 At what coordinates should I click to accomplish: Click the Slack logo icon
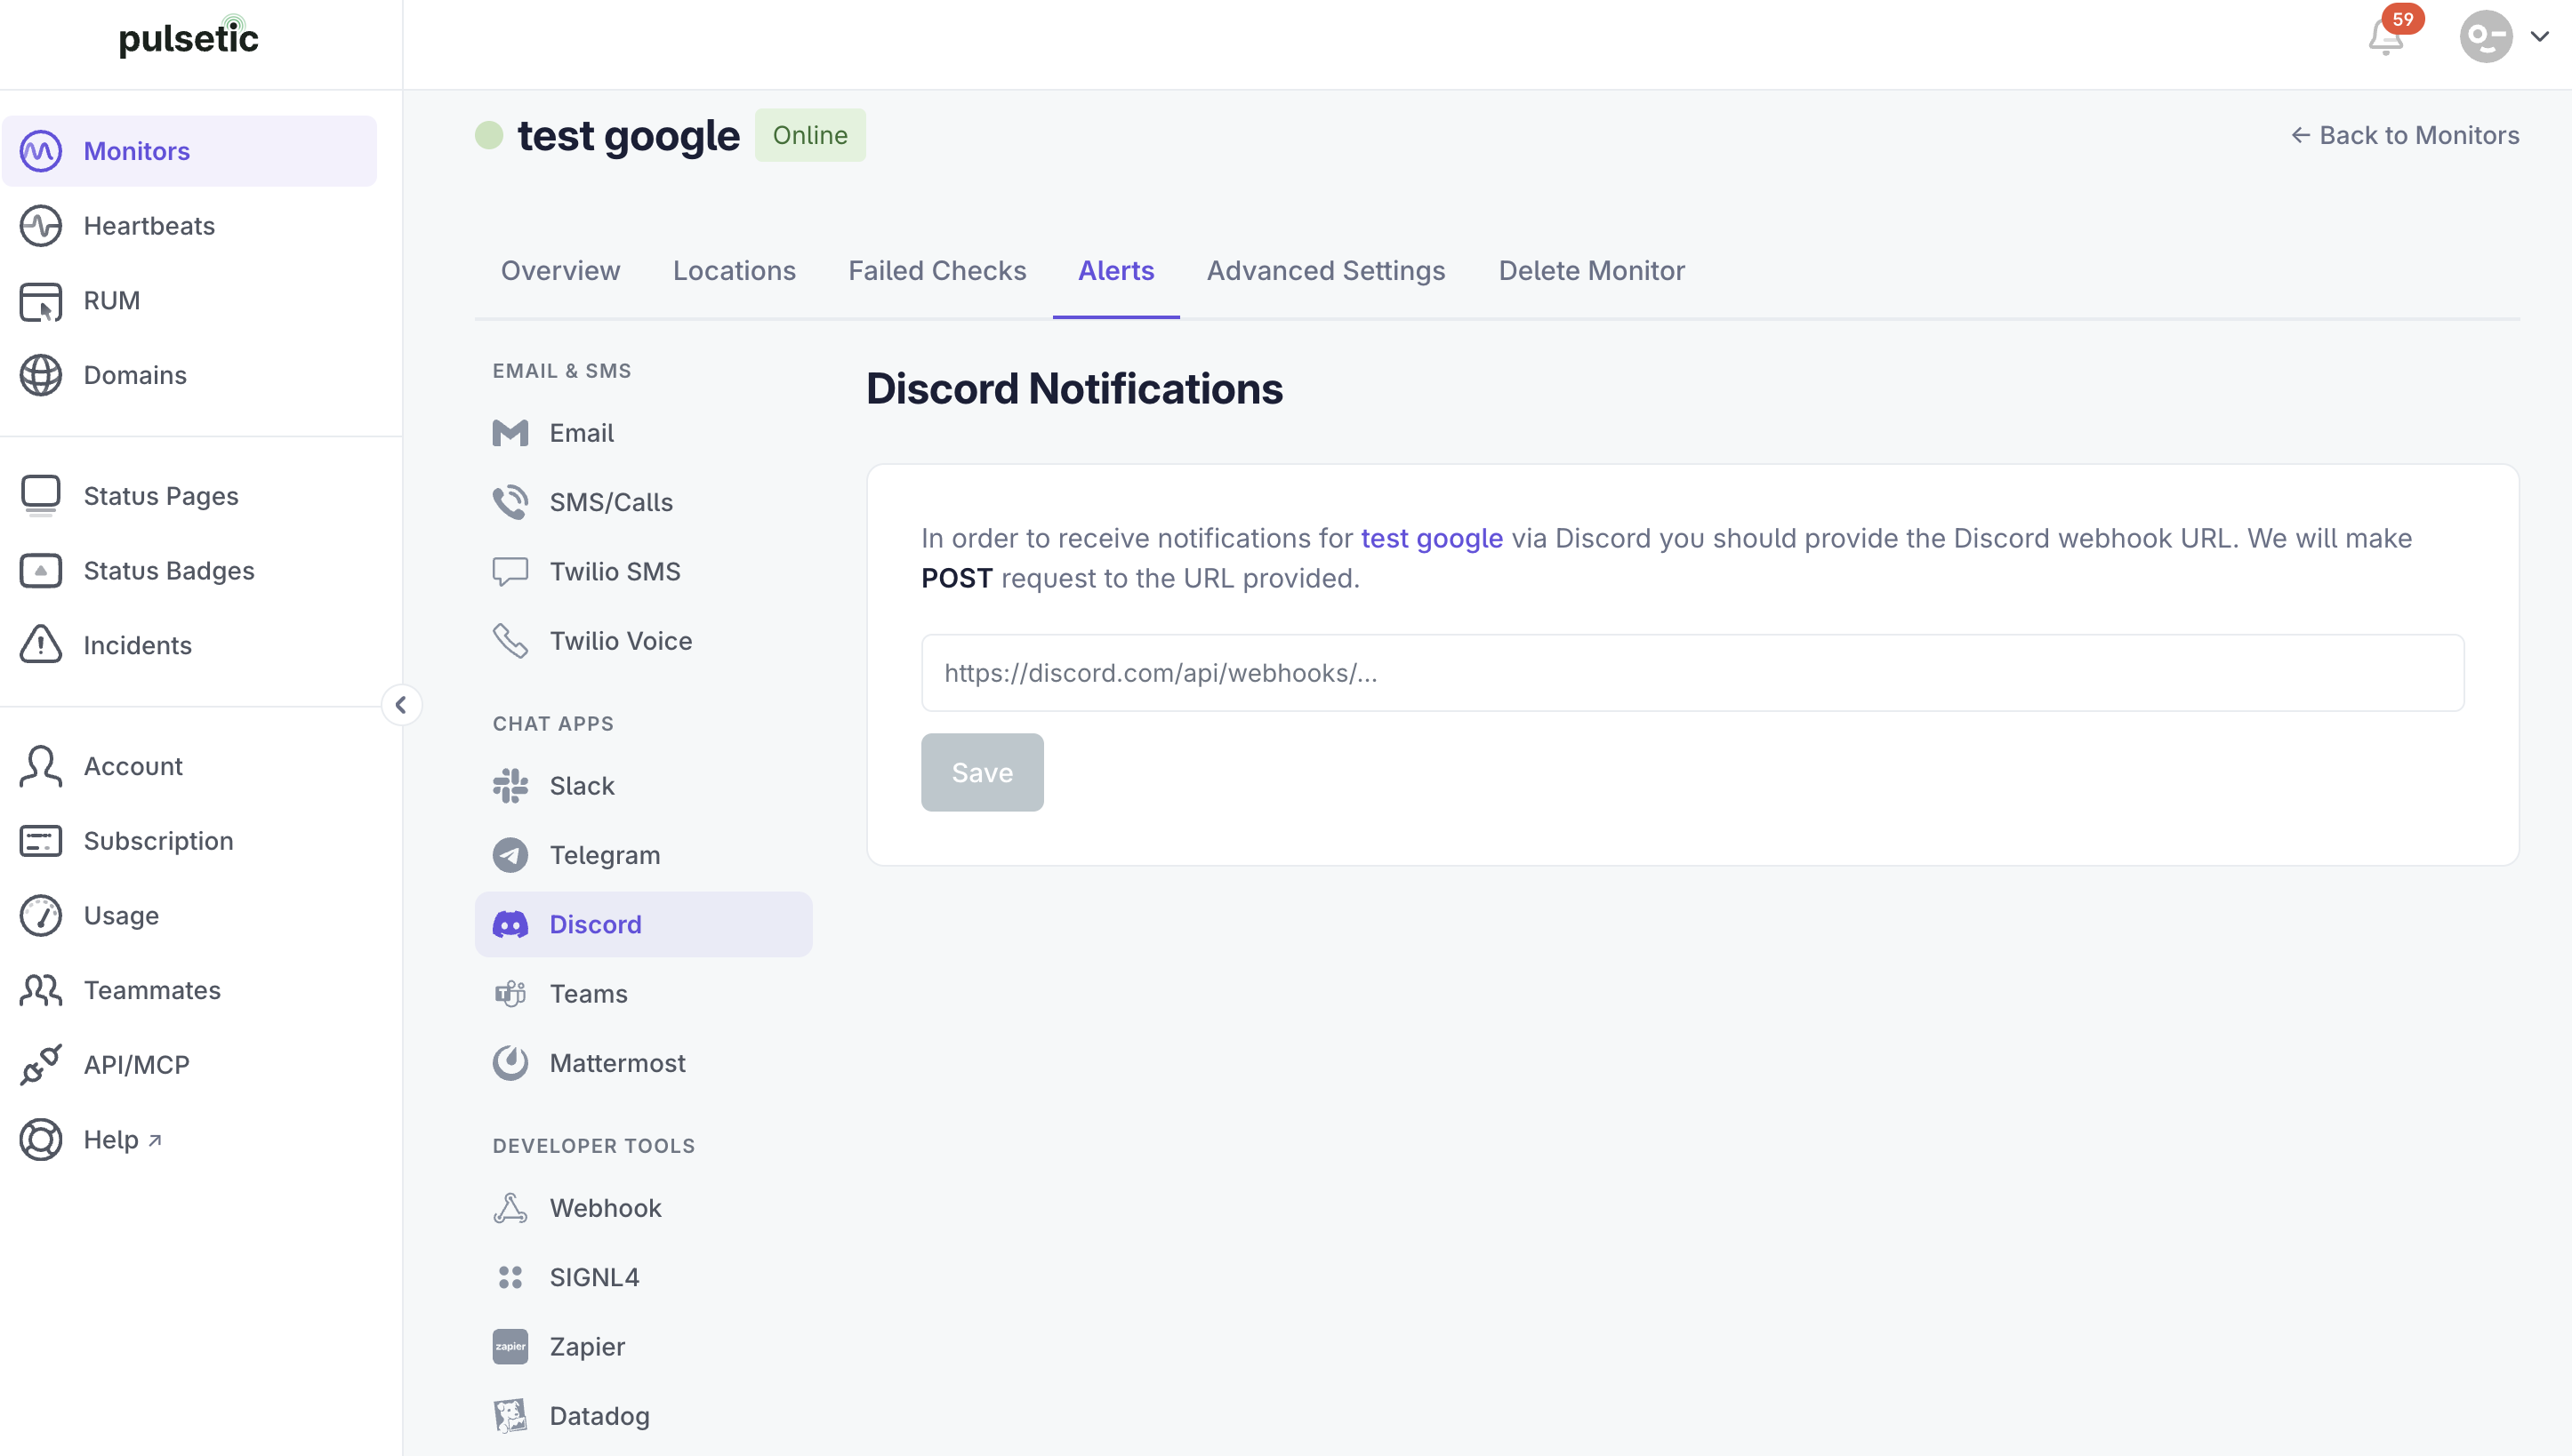pos(510,786)
